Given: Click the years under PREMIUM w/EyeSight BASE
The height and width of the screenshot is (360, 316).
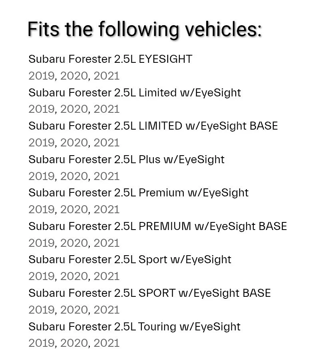Looking at the screenshot, I should 74,243.
